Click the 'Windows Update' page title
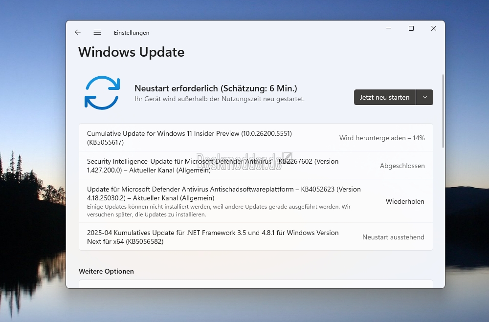 click(131, 52)
